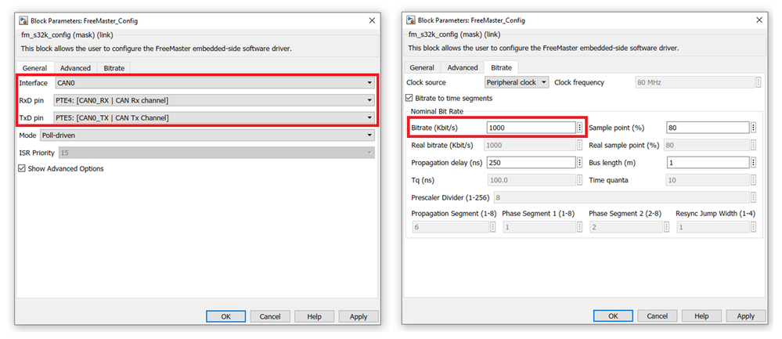This screenshot has width=782, height=339.
Task: Open the Interface CAN0 dropdown
Action: click(214, 83)
